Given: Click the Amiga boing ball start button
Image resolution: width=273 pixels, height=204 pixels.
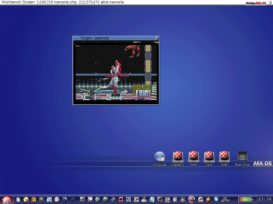Looking at the screenshot, I should (7, 199).
